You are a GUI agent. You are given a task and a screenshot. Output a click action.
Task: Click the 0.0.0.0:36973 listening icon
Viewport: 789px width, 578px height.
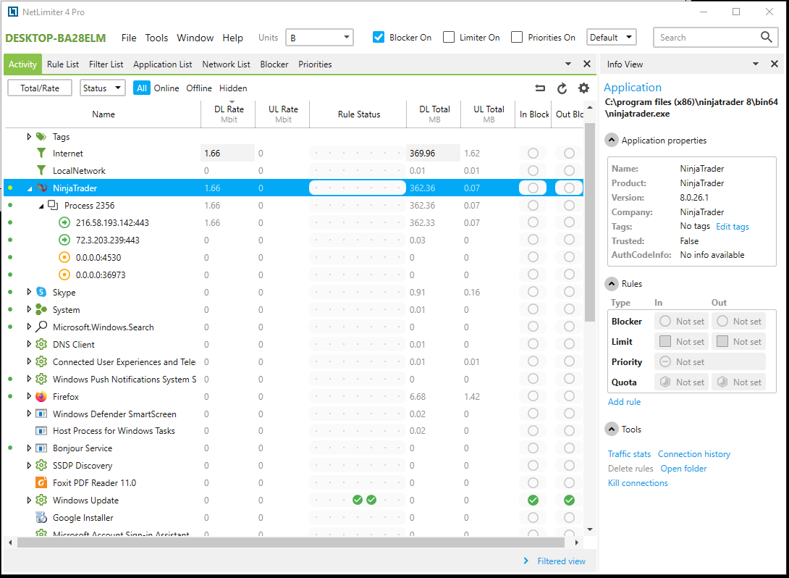(x=64, y=275)
